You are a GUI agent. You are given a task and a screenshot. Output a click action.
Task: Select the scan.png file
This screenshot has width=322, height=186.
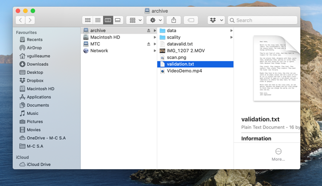pos(176,58)
